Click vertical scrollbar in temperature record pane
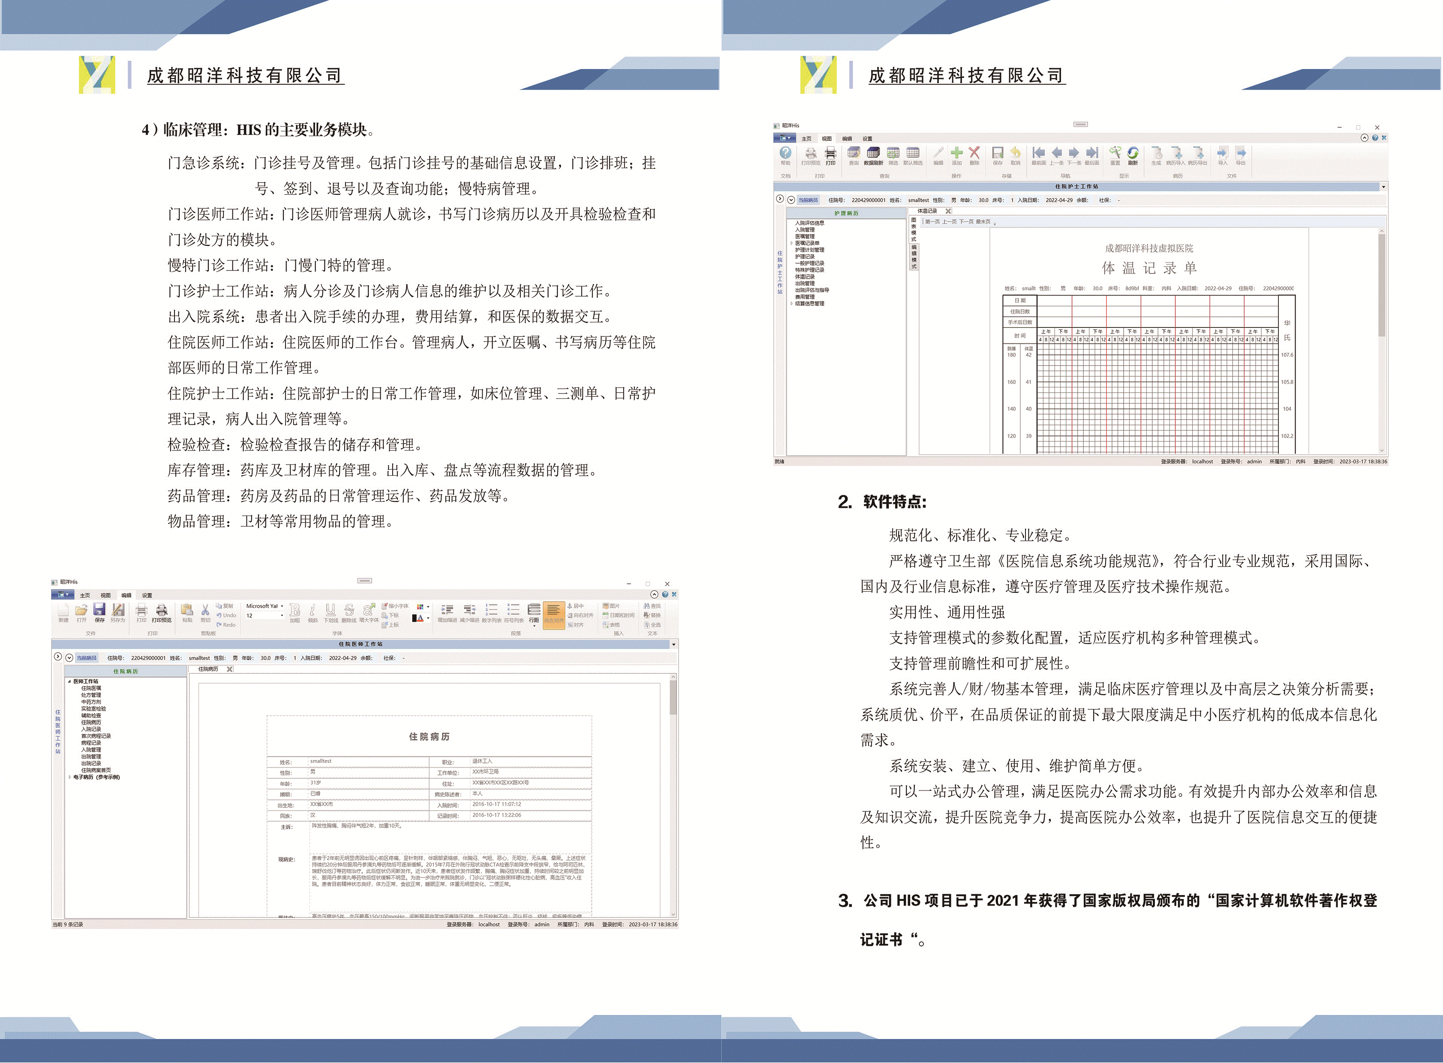This screenshot has width=1443, height=1063. tap(1381, 341)
